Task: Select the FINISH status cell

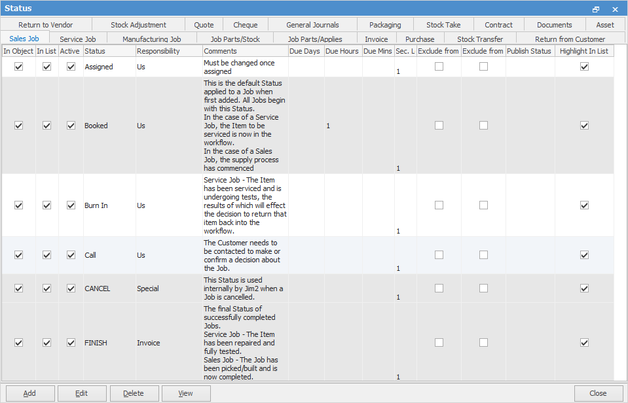Action: [109, 343]
